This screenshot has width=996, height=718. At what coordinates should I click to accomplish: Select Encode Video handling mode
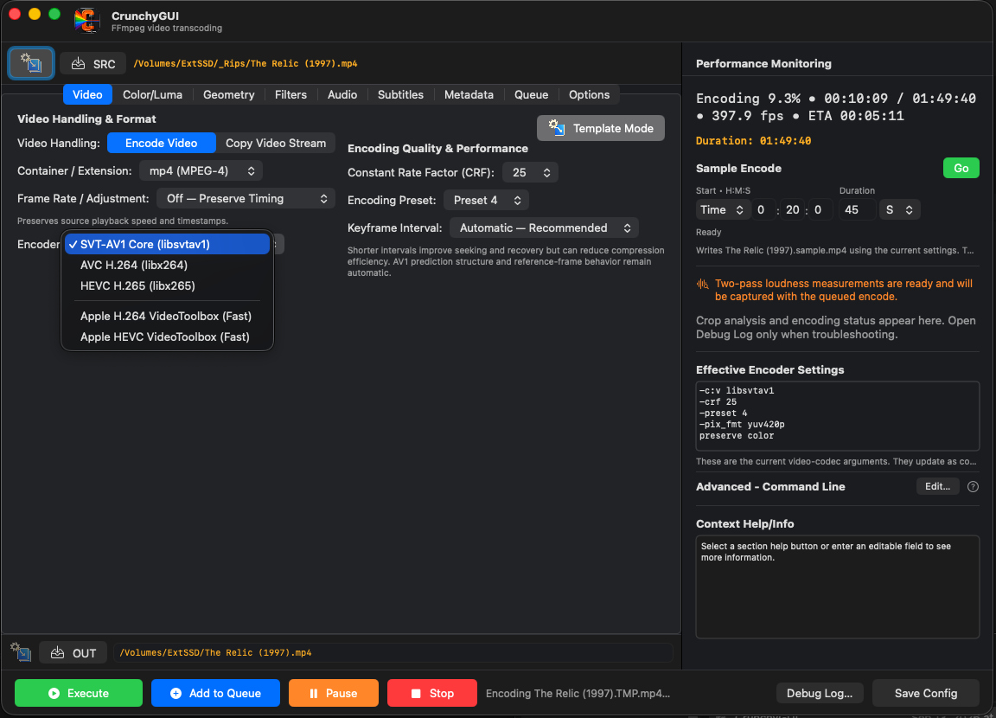tap(162, 143)
